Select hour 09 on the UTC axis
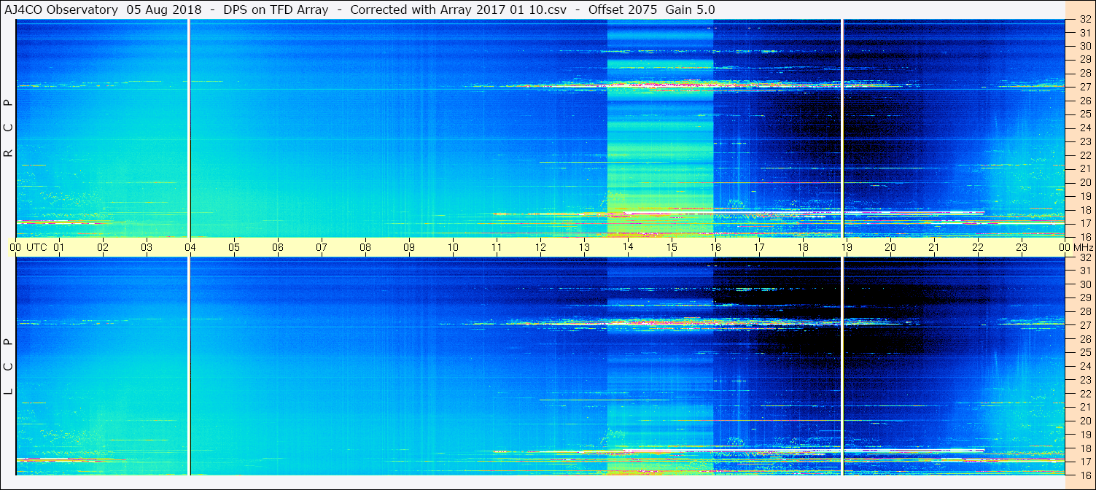1096x490 pixels. [x=409, y=247]
